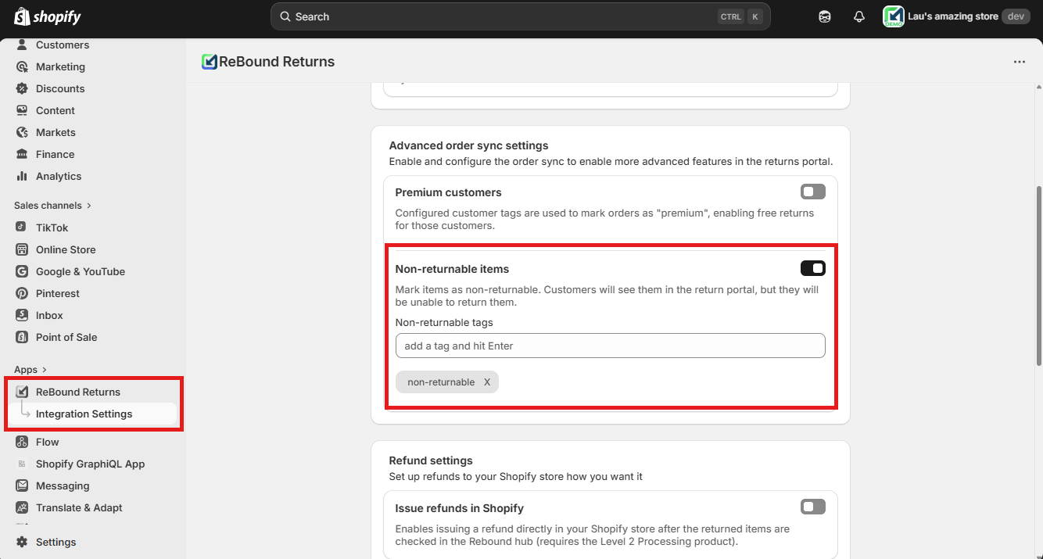Click the non-returnable tag chip text
The height and width of the screenshot is (559, 1043).
point(441,382)
